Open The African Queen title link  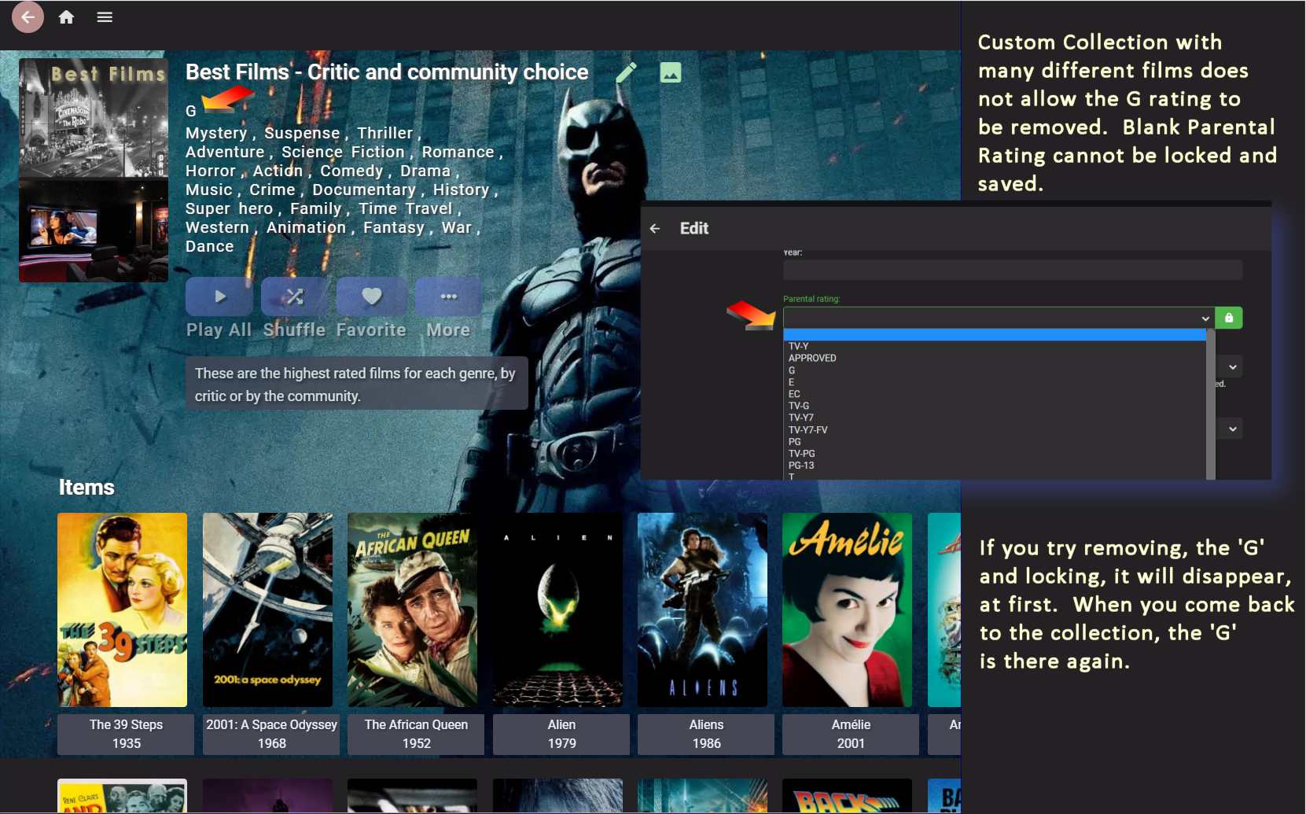coord(416,724)
